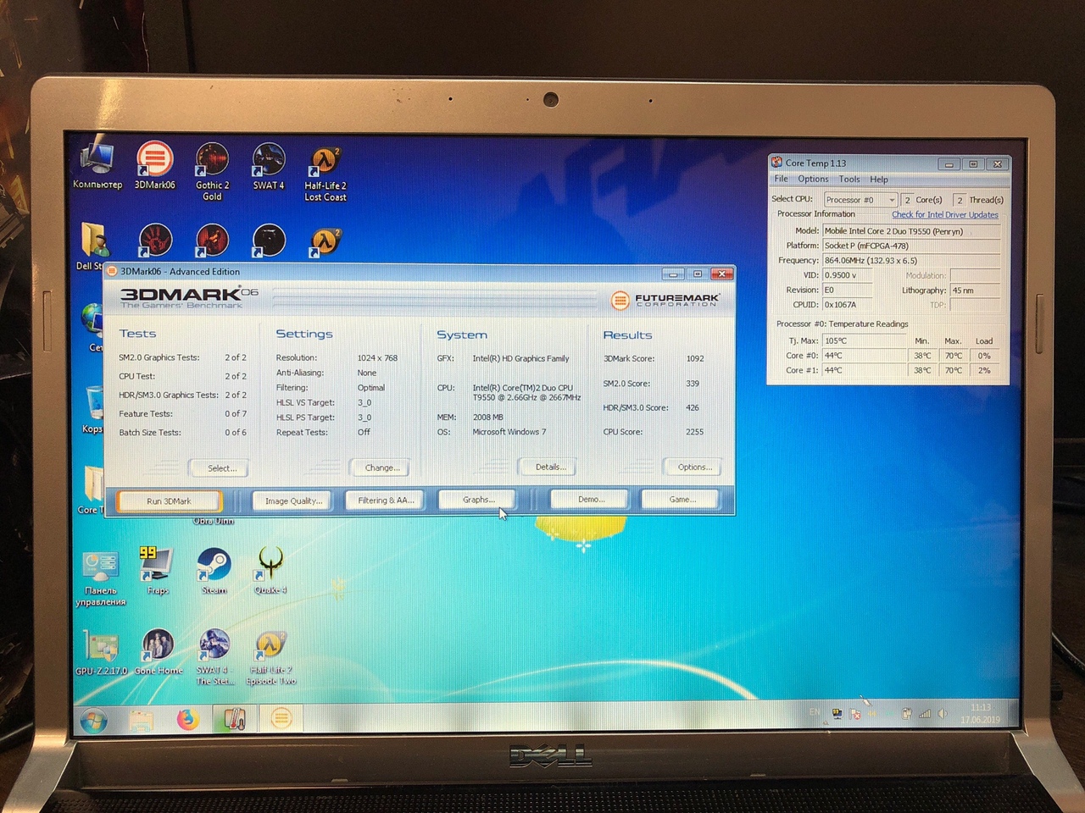Click the SWAT 4 - The Stet... shortcut
The image size is (1085, 813).
pos(214,657)
